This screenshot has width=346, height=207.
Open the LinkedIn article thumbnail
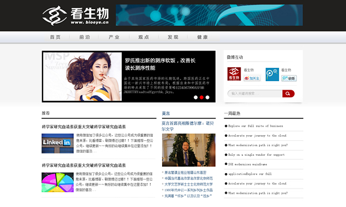click(58, 143)
